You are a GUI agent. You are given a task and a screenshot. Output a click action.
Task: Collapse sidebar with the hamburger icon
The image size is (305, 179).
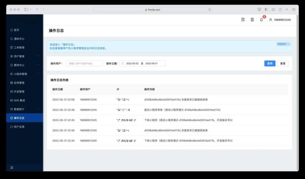point(12,168)
